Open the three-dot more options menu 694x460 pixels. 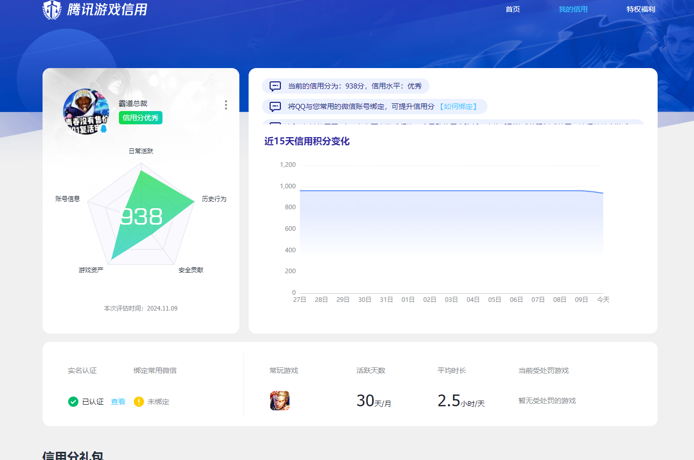(x=226, y=105)
